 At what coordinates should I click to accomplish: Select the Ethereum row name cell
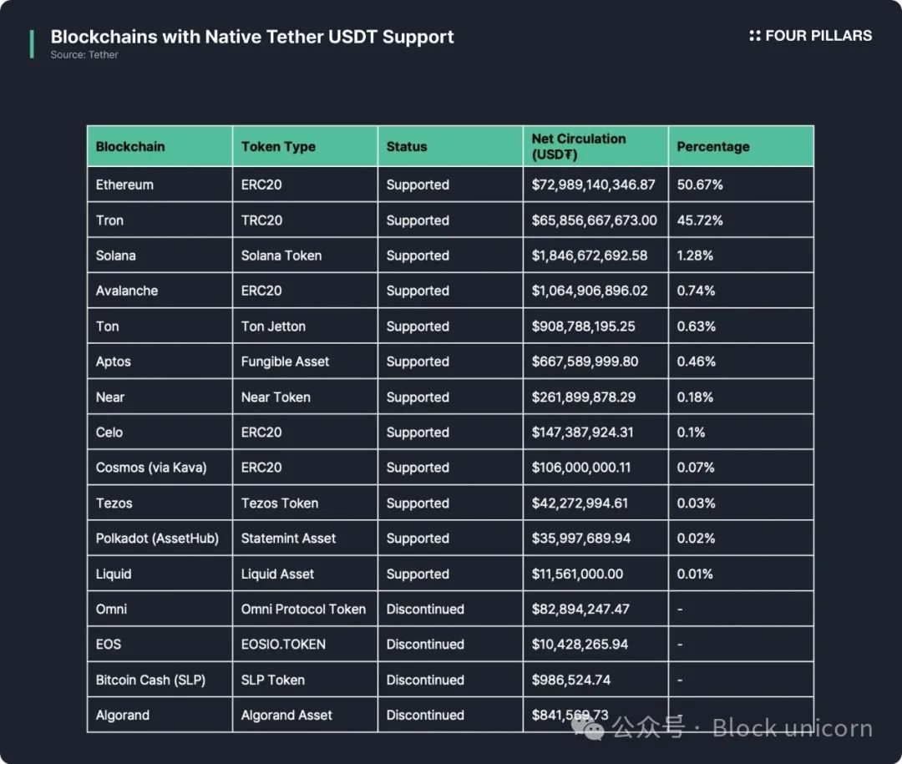(x=124, y=185)
